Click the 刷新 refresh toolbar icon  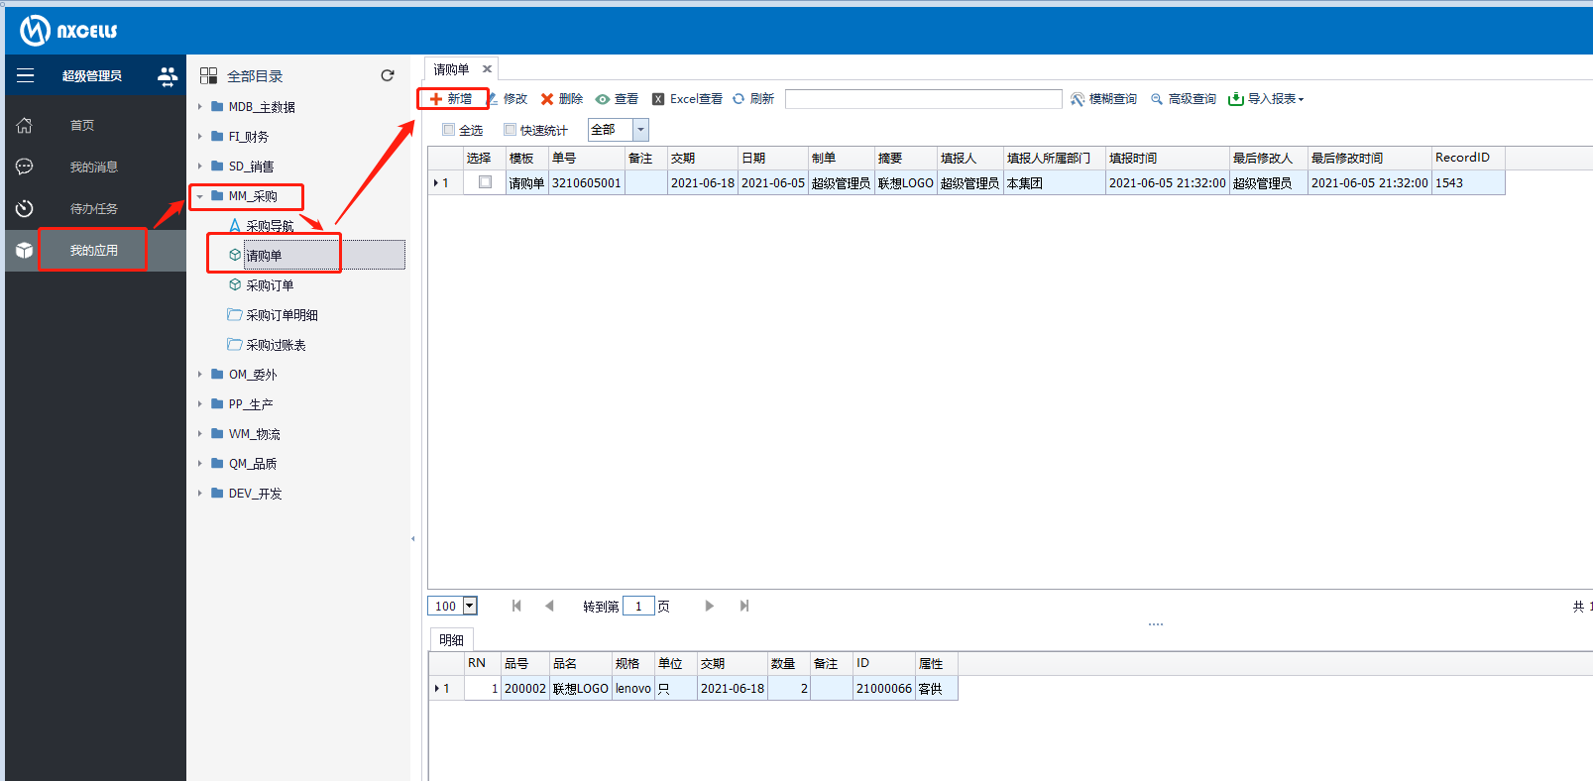click(x=739, y=99)
